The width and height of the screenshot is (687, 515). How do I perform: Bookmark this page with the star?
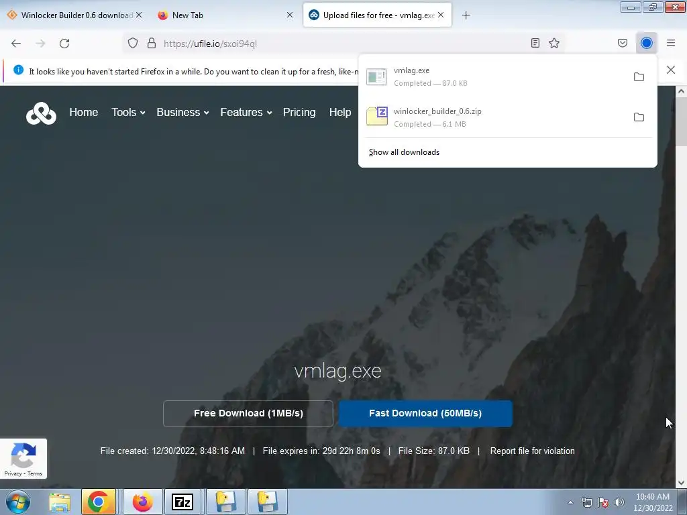coord(554,43)
